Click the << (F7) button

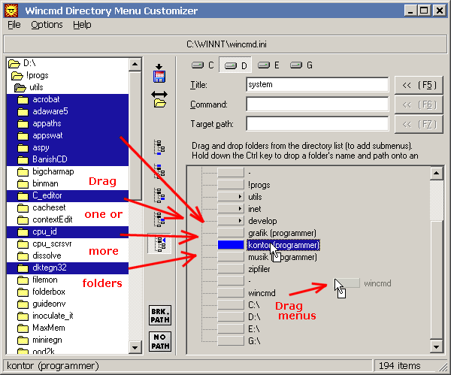[x=419, y=124]
